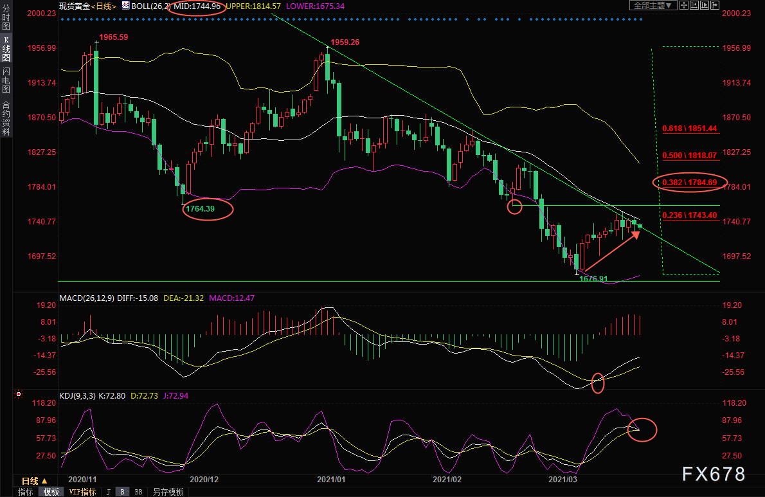Click the 另存模板 button
Screen dimensions: 765x497
pos(168,492)
